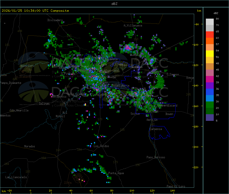
Task: Click the 'Salinas' location label
Action: click(44, 104)
